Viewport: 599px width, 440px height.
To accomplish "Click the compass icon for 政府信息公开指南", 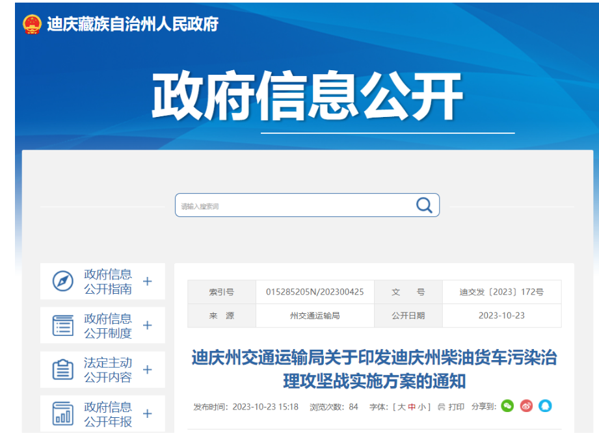I will coord(63,281).
